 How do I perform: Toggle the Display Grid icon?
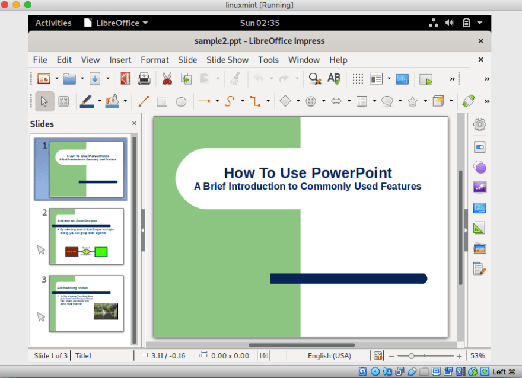point(358,79)
